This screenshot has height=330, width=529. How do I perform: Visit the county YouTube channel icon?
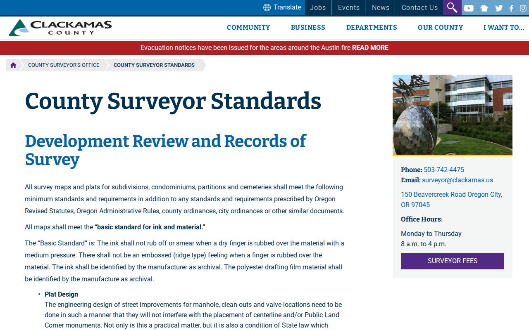point(469,8)
